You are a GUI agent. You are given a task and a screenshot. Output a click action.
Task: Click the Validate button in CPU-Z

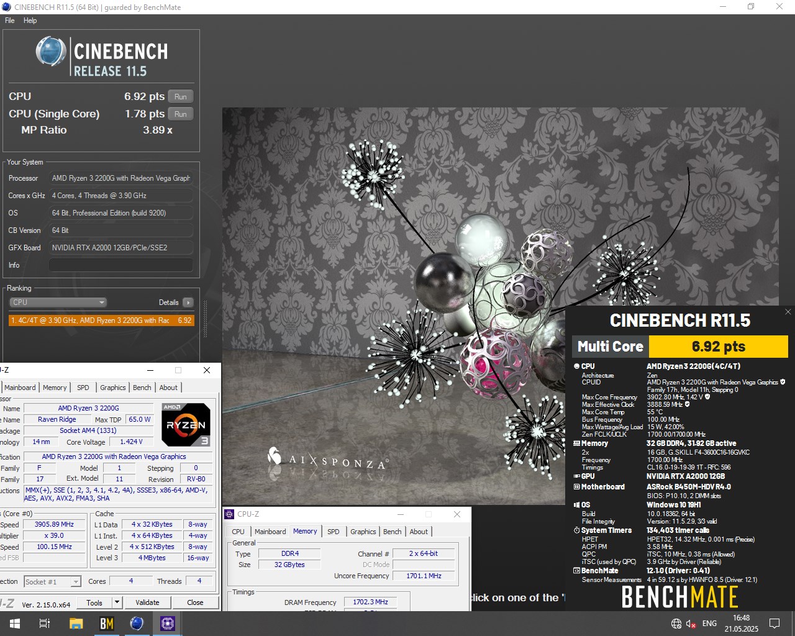click(x=147, y=602)
